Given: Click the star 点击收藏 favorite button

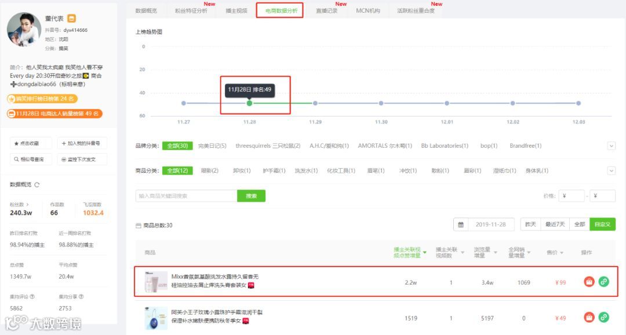Looking at the screenshot, I should [x=31, y=143].
